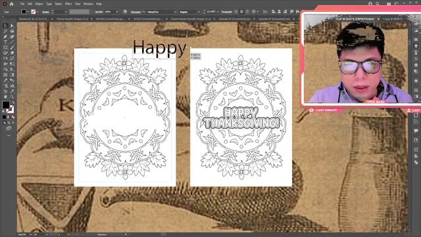This screenshot has height=237, width=421.
Task: Open Change Screen Mode icon
Action: (x=9, y=129)
